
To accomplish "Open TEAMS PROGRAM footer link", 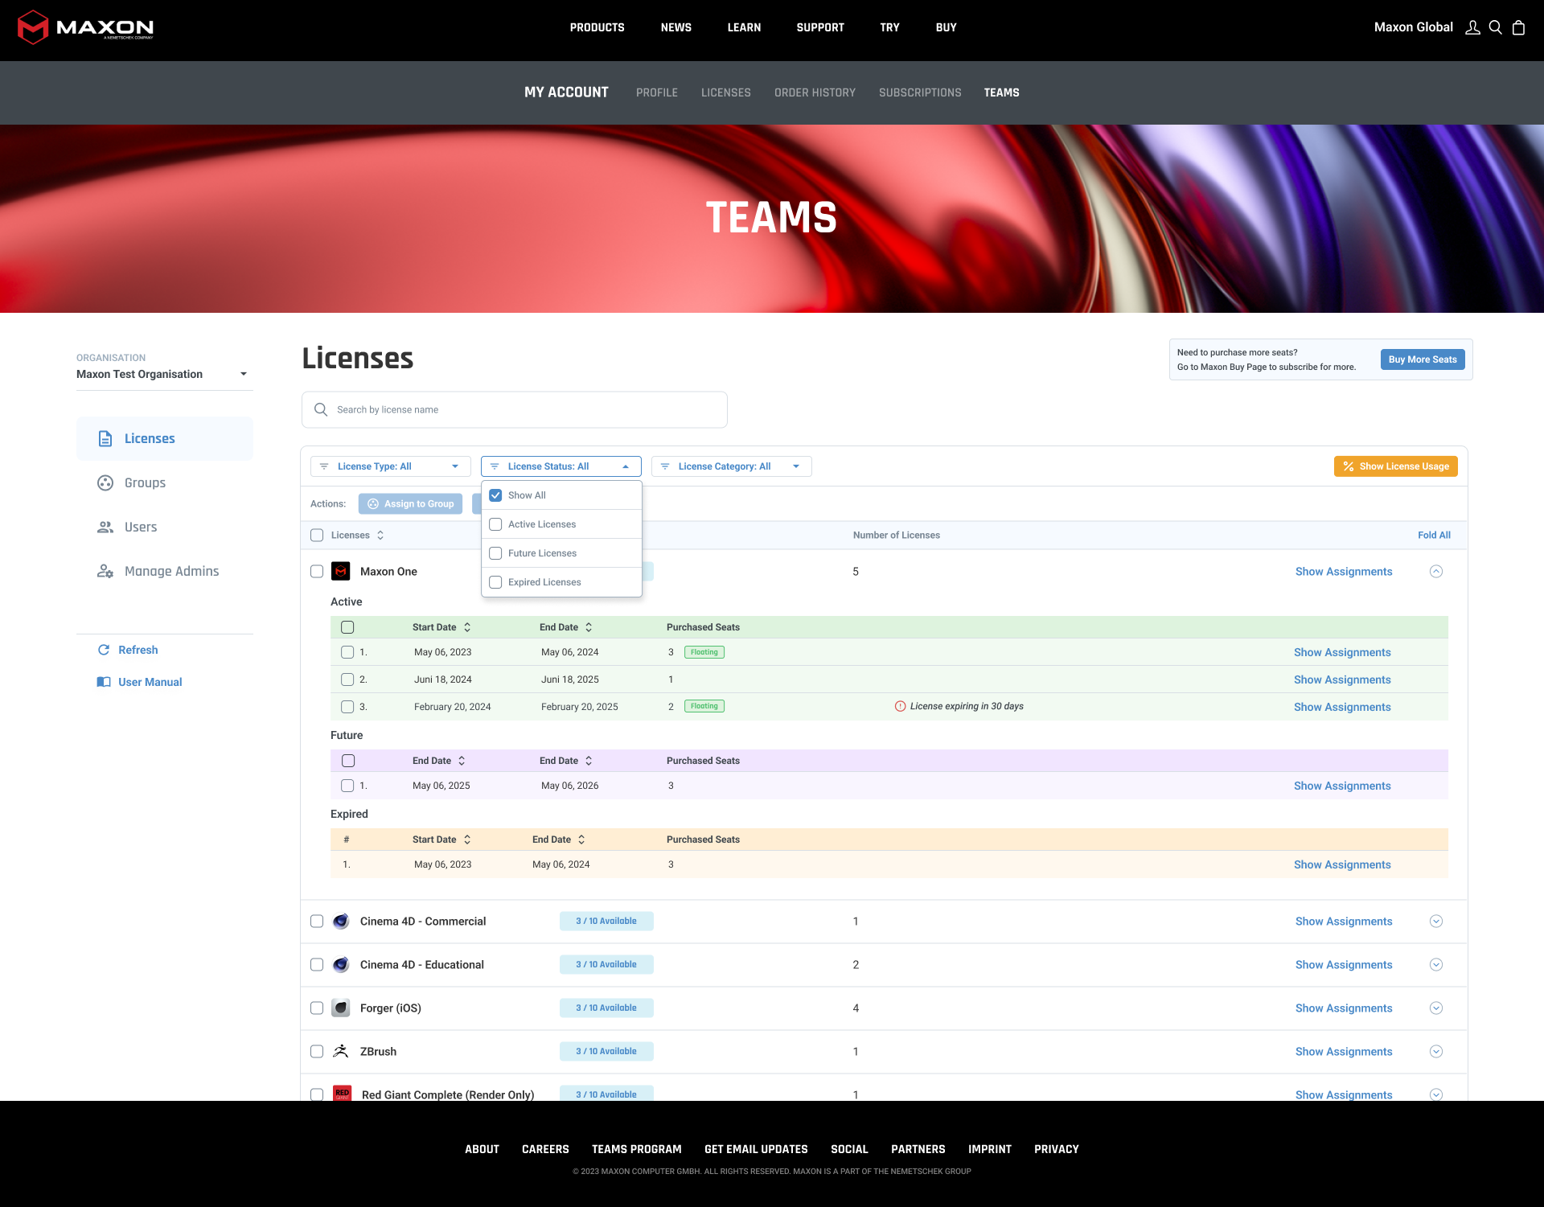I will 637,1149.
